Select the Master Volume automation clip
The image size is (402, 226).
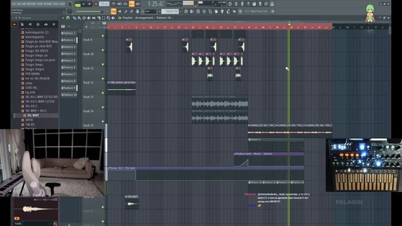[x=269, y=159]
